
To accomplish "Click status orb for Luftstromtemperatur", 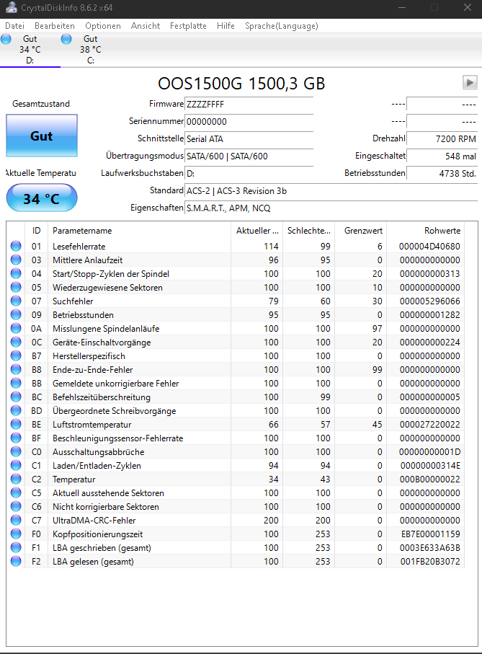I will tap(16, 424).
